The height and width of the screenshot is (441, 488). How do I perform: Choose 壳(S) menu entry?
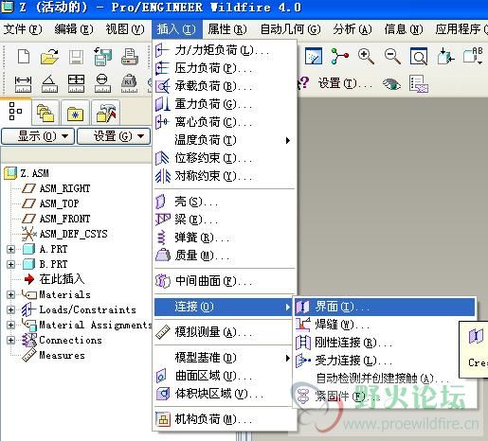pos(225,202)
